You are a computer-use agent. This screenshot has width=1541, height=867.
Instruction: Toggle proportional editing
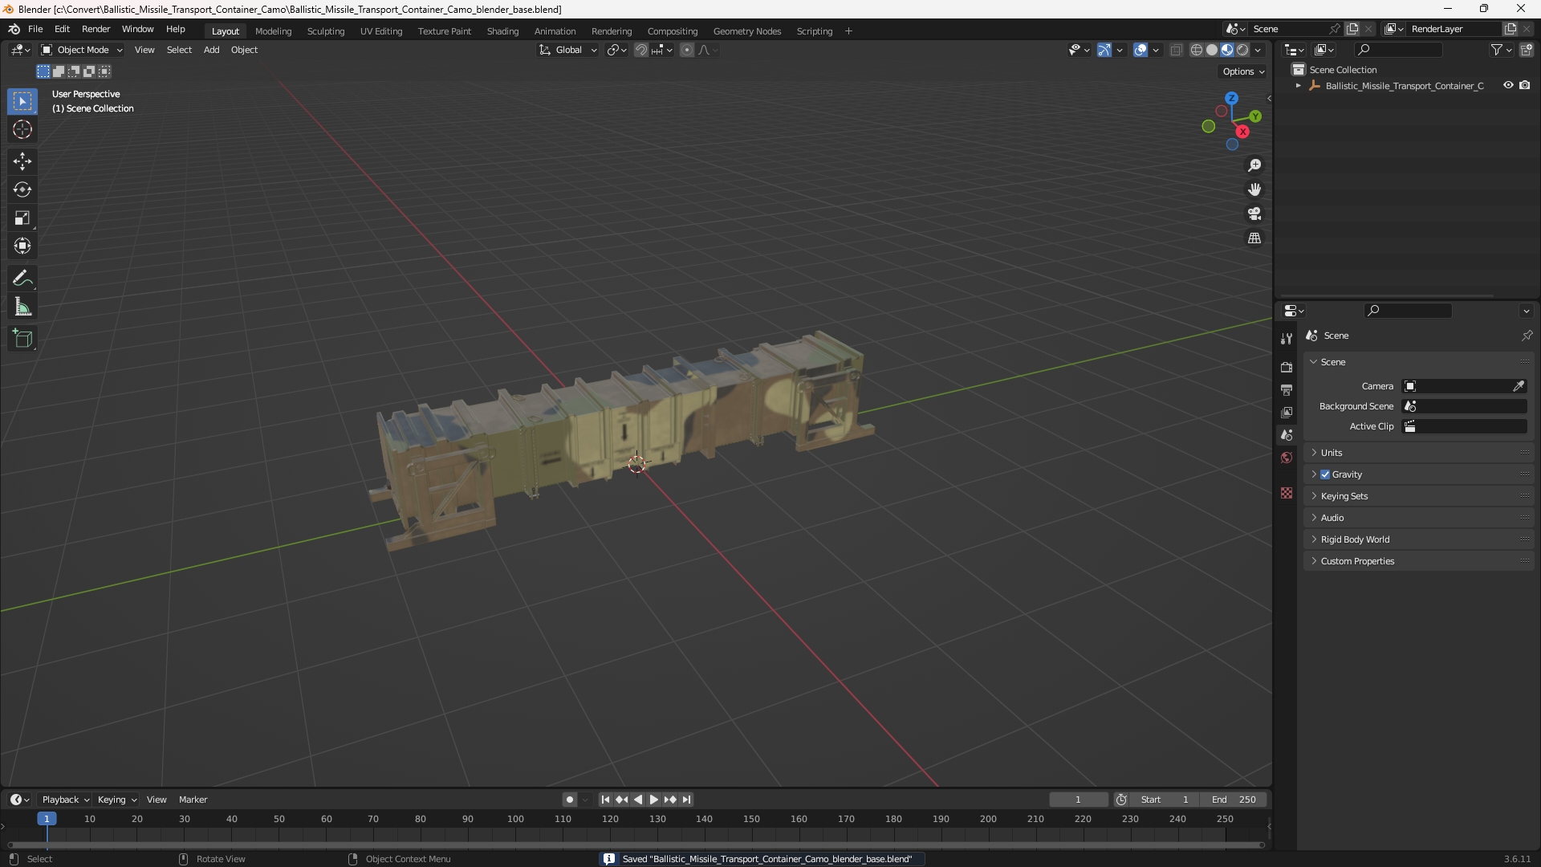point(687,50)
